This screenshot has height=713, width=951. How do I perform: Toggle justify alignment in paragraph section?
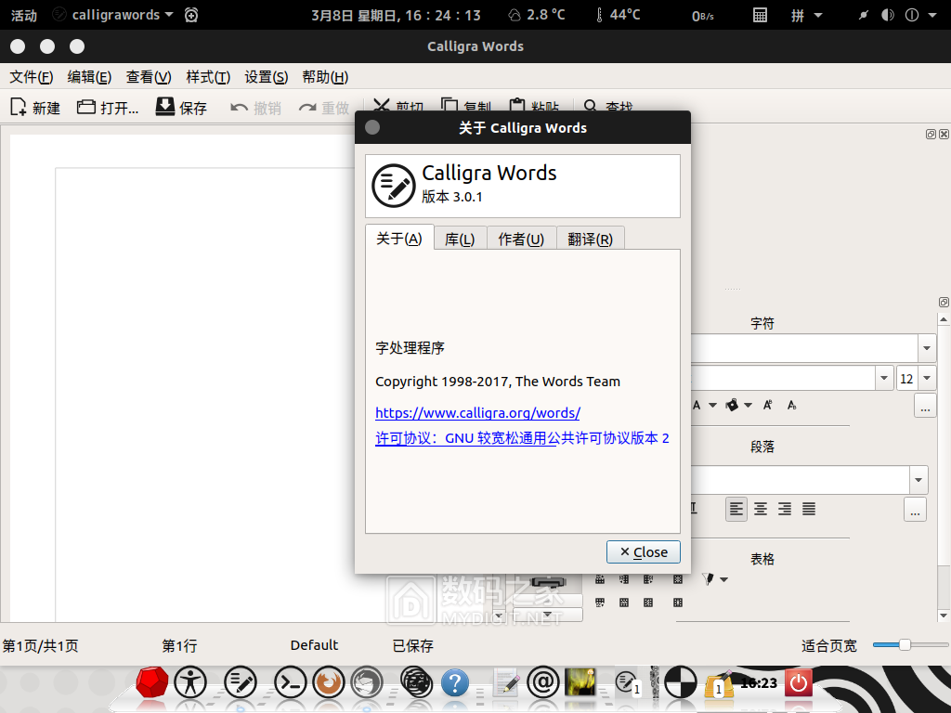coord(809,509)
